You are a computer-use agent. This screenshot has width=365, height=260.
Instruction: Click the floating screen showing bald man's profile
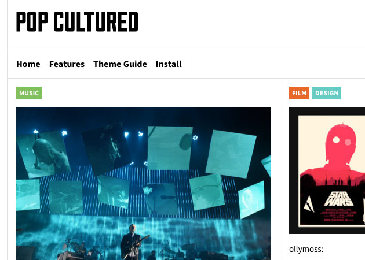coord(44,154)
